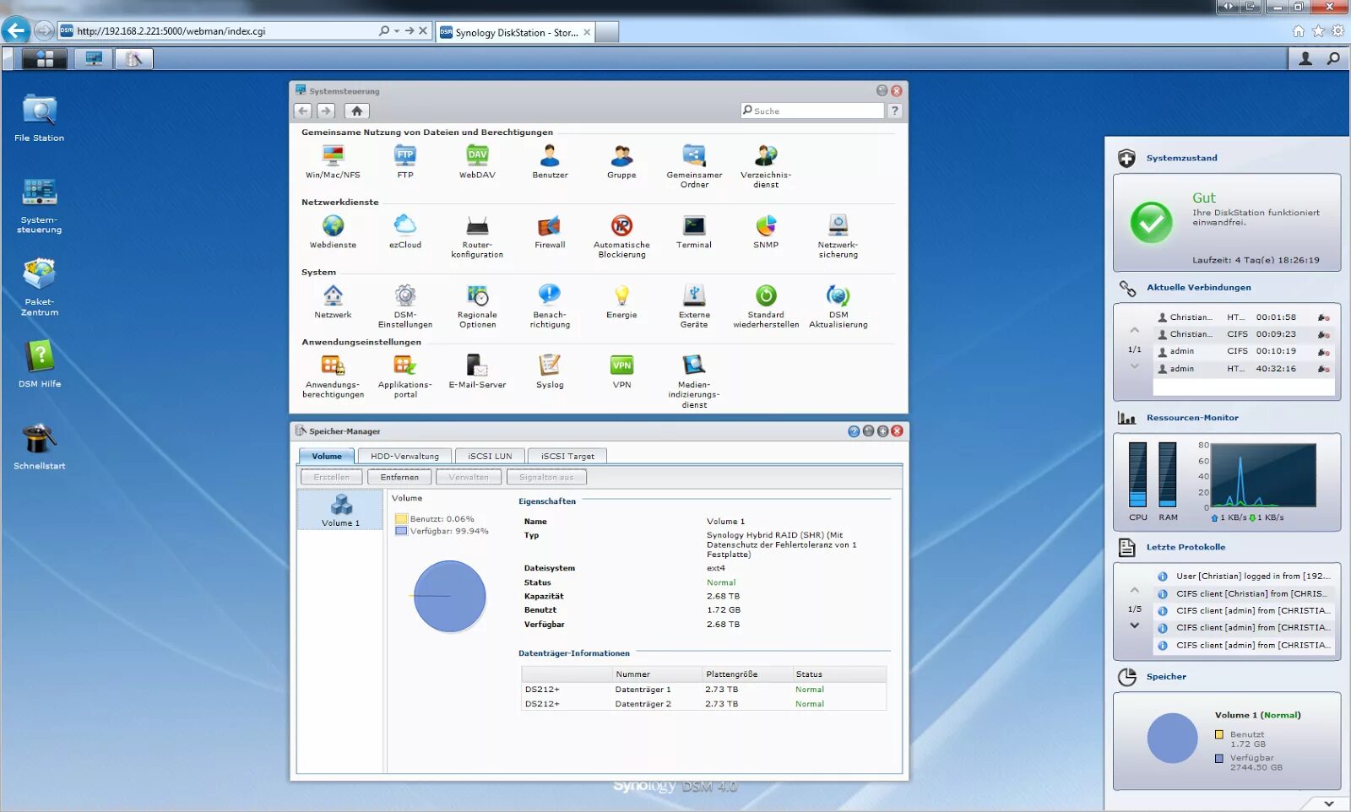Switch to the iSCSI LUN tab
This screenshot has height=812, width=1351.
490,456
